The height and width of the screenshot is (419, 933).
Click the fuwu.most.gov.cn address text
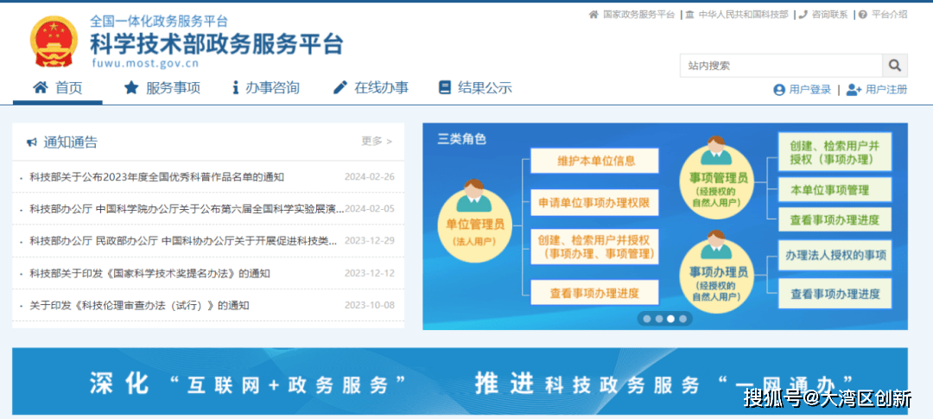point(145,64)
